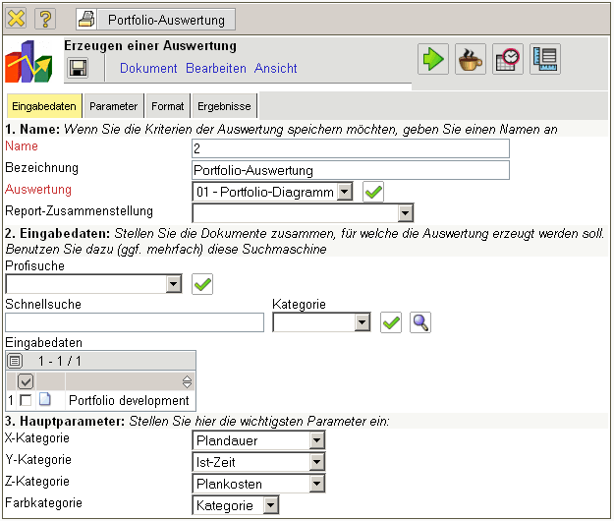
Task: Open the clock calendar schedule icon
Action: [507, 59]
